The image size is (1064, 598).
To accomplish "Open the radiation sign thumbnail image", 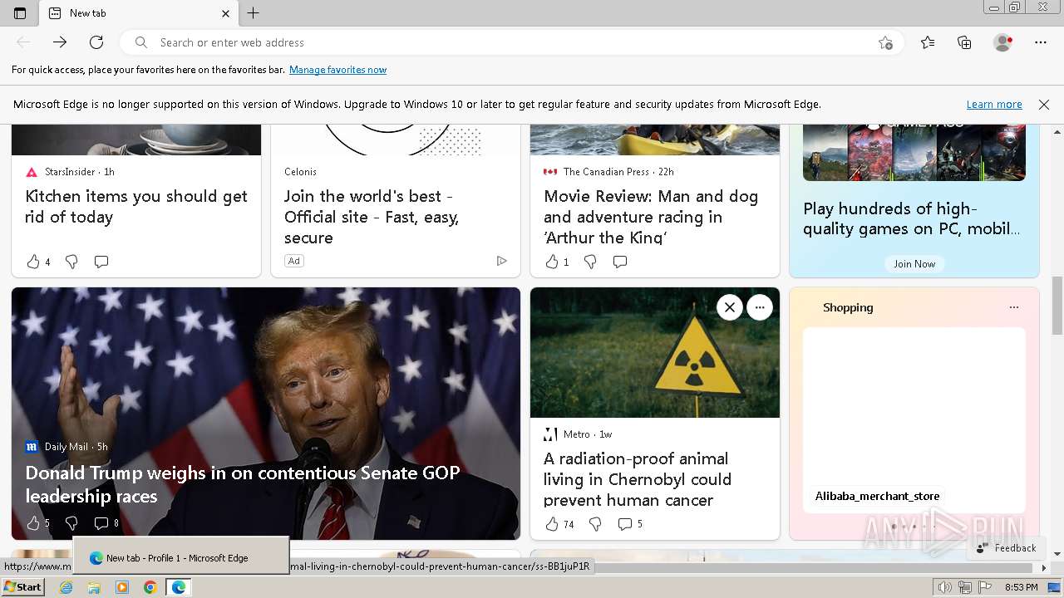I will point(655,353).
